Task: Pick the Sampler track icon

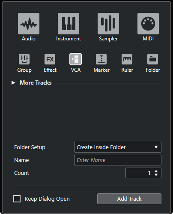Action: pos(108,24)
